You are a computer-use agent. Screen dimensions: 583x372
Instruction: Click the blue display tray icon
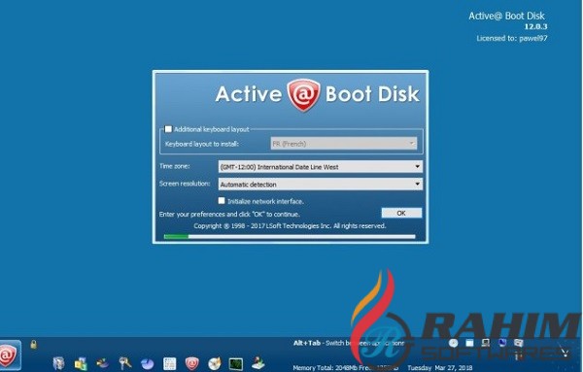(502, 343)
